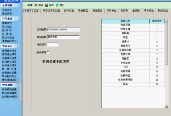Click the 退出 running figure icon
The image size is (171, 116).
tap(57, 5)
